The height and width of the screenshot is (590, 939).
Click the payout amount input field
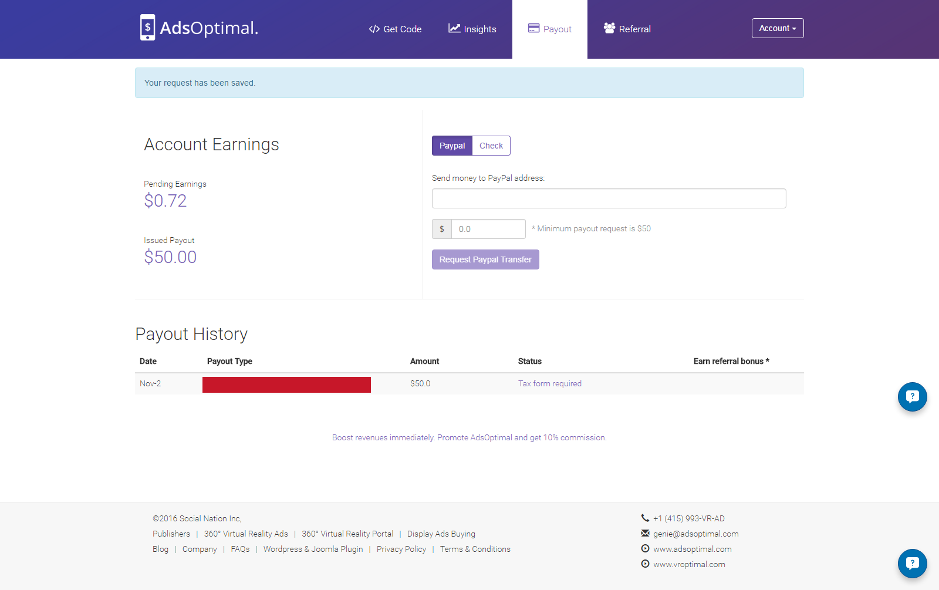488,229
